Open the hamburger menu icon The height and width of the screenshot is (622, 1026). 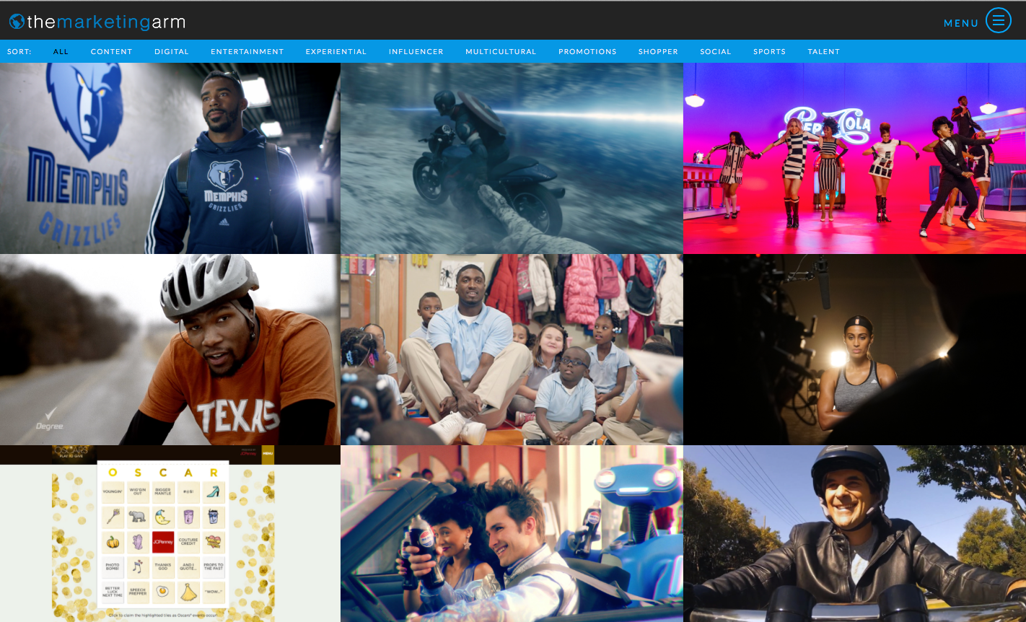(999, 21)
